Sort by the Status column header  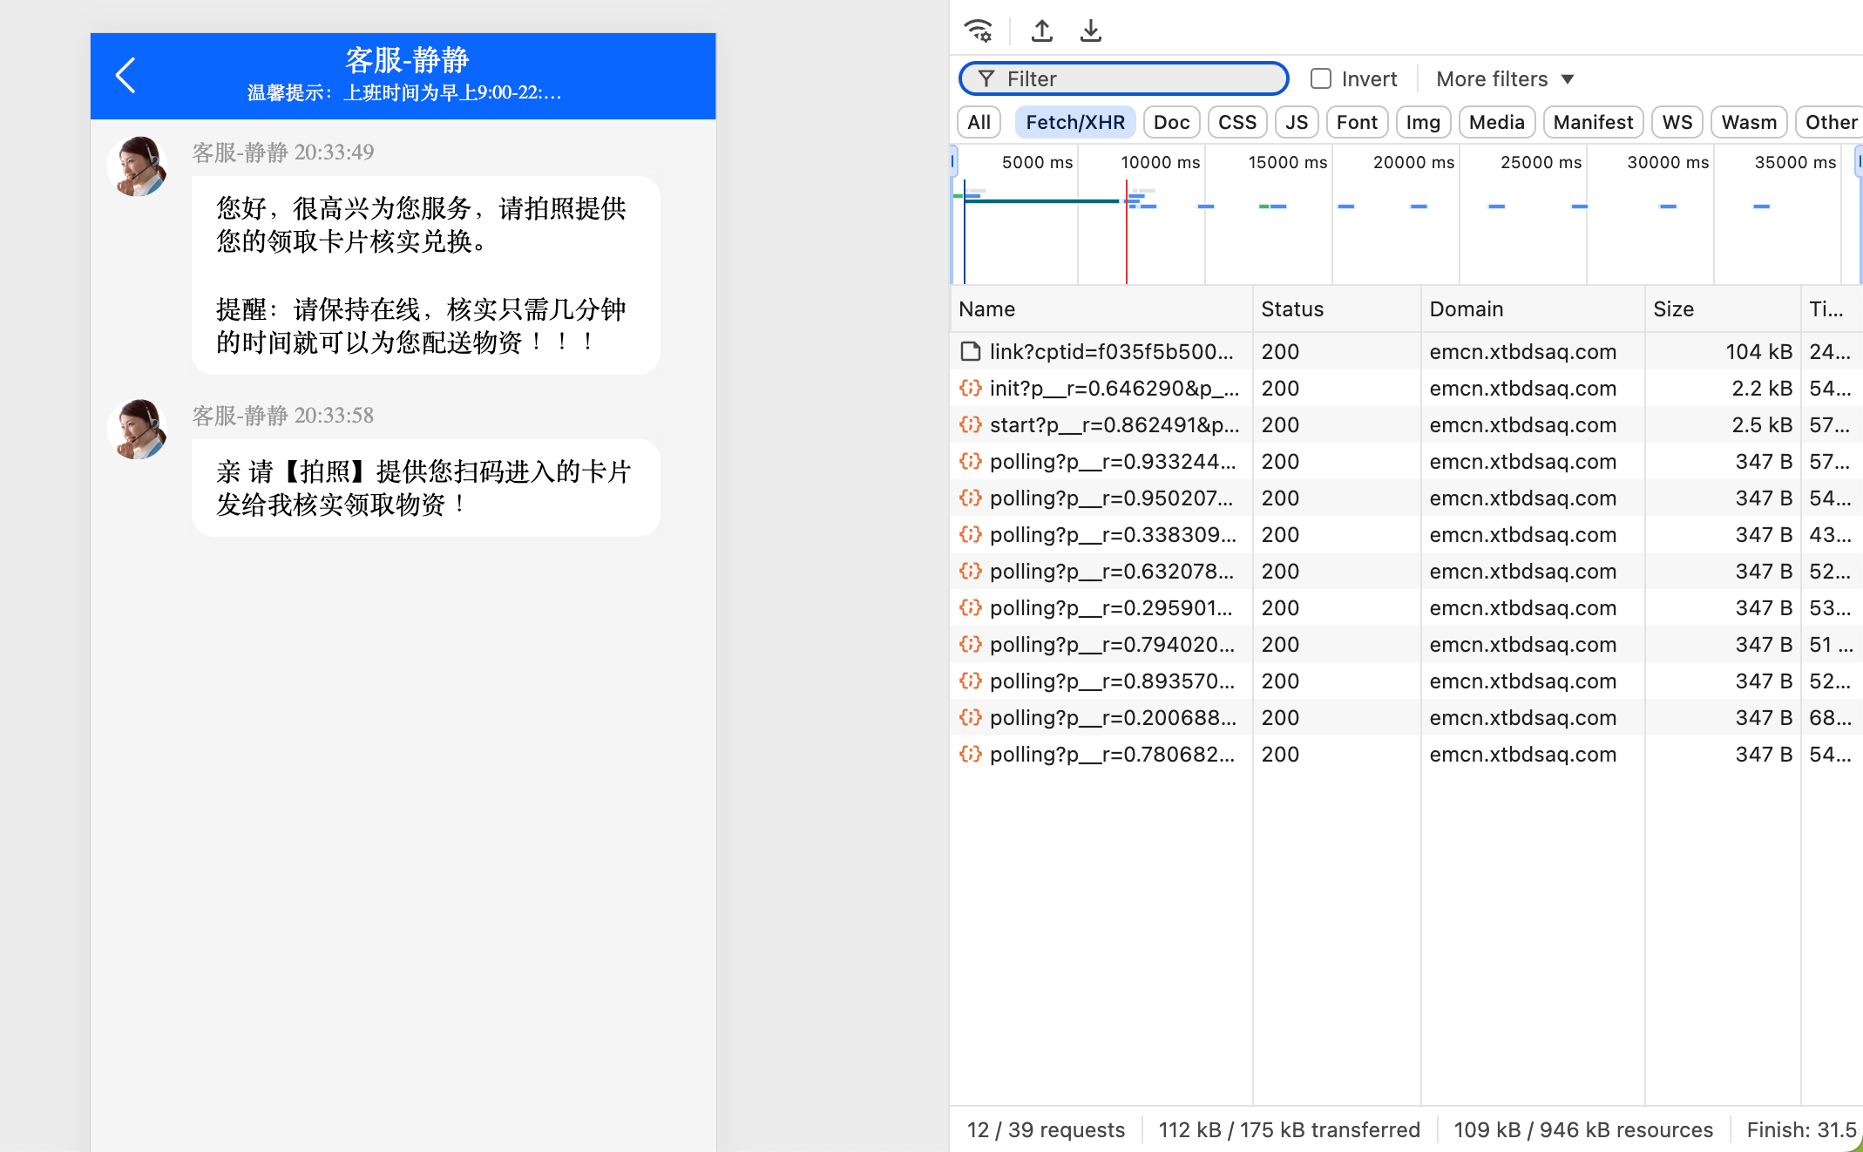click(x=1336, y=309)
